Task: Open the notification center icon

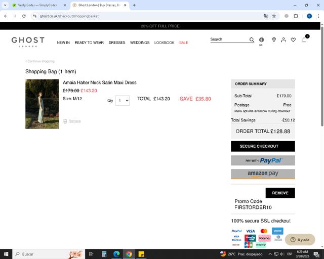Action: (316, 254)
